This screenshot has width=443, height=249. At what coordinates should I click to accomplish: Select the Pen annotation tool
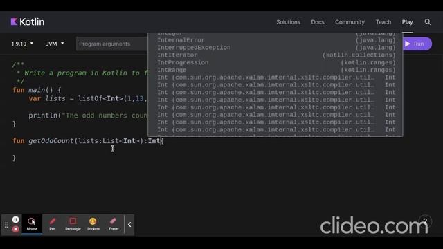53,224
